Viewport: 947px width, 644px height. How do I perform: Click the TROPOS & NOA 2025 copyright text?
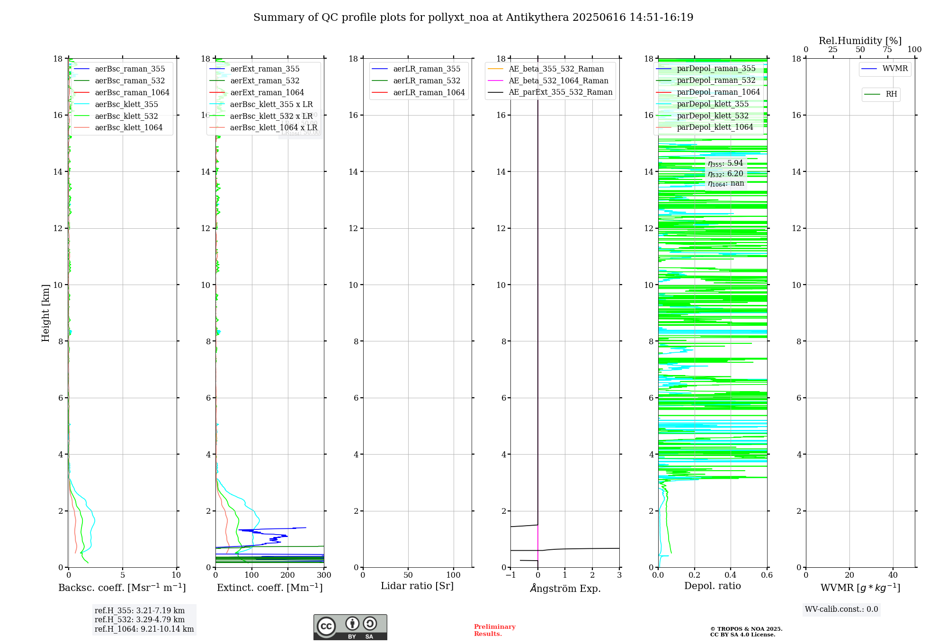(x=746, y=632)
